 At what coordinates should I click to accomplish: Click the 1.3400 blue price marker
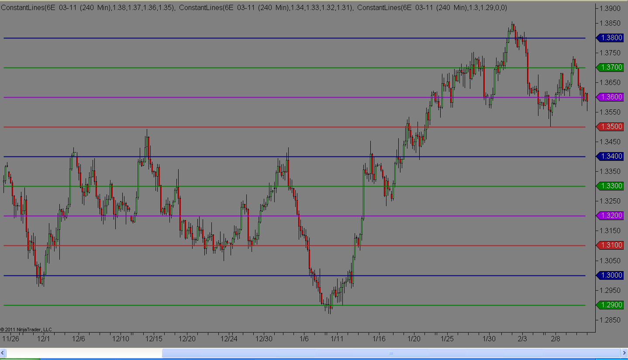click(x=610, y=156)
